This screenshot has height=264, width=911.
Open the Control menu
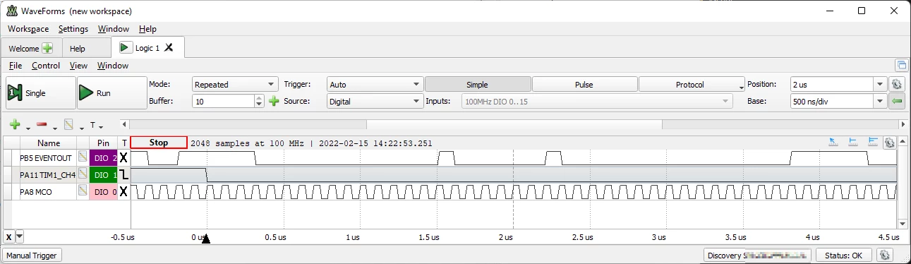(x=46, y=66)
